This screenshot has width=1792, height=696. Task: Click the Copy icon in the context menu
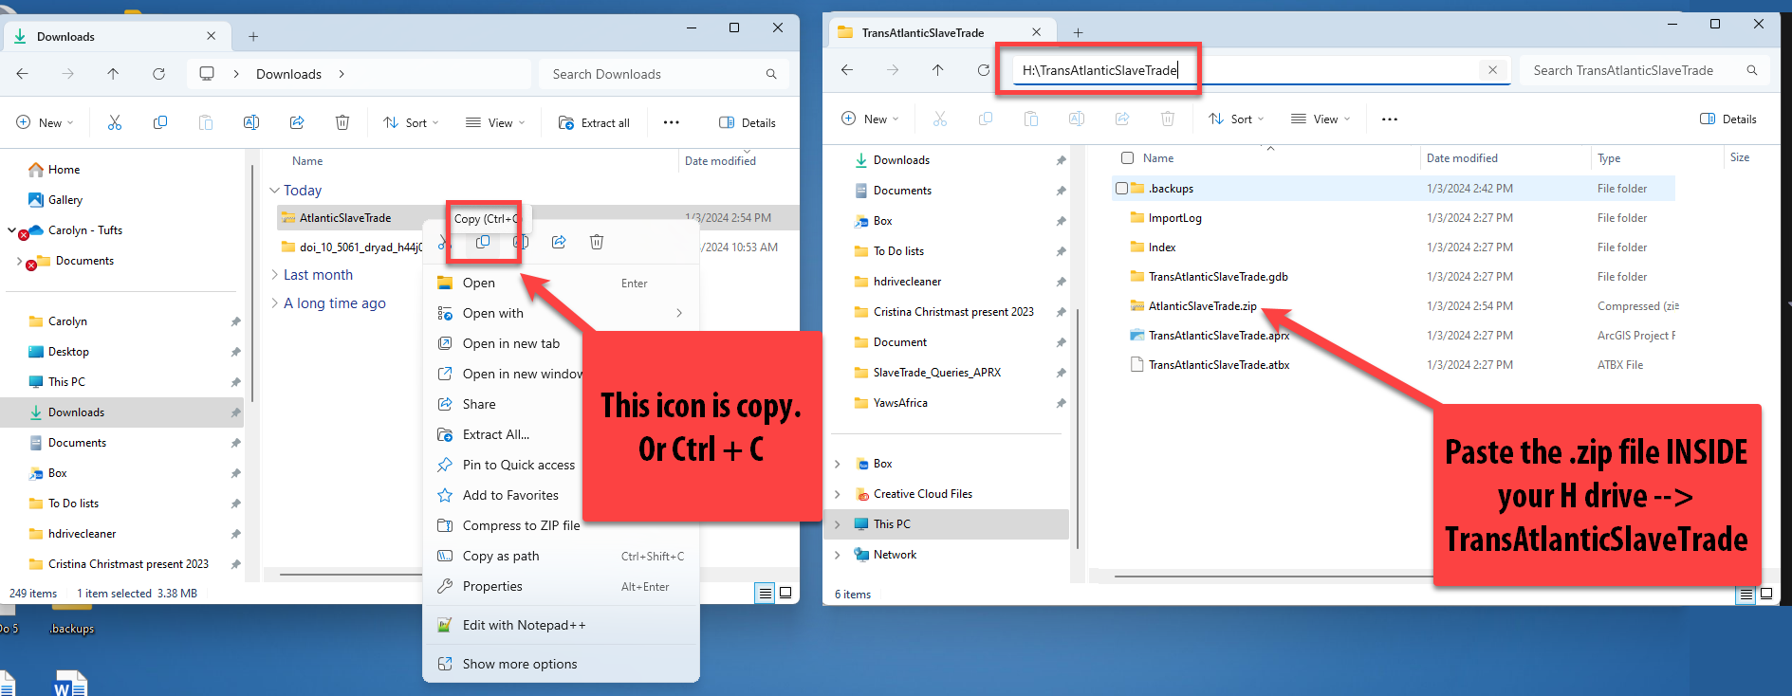(483, 242)
